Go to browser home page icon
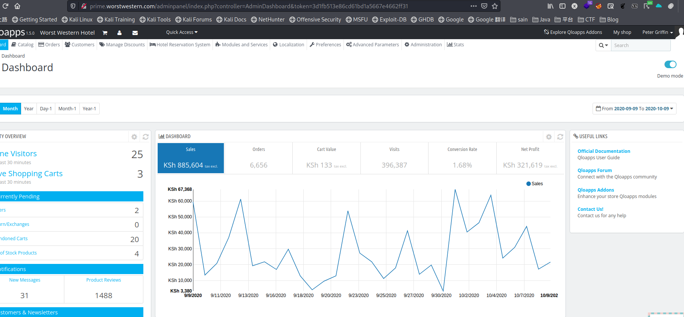 point(17,6)
